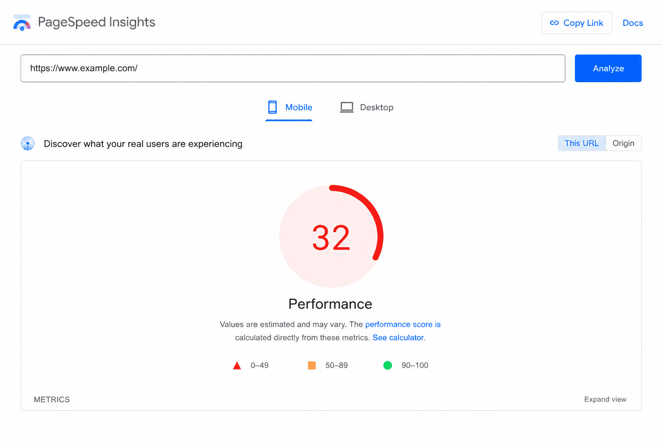Click the Performance heading
The height and width of the screenshot is (441, 662).
330,304
